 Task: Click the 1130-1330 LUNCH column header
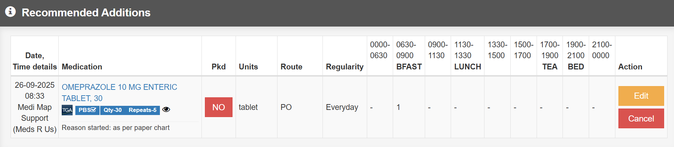tap(467, 55)
